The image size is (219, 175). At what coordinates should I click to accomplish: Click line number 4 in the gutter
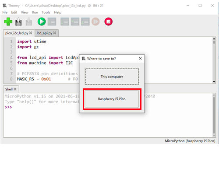point(11,57)
